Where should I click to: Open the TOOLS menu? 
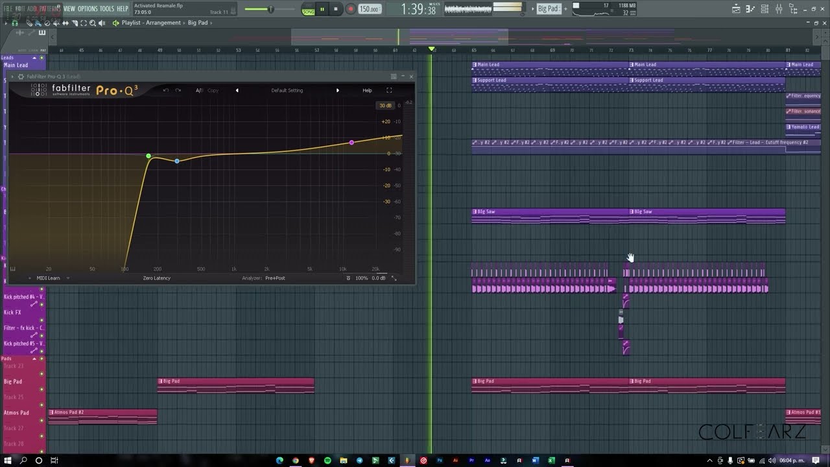pos(107,8)
